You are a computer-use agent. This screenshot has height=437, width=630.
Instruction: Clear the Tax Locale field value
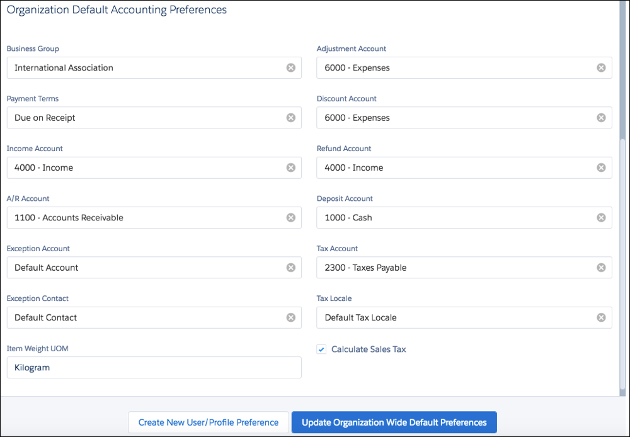[601, 318]
